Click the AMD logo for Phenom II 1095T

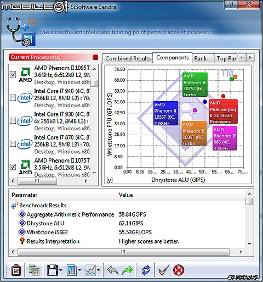pos(25,75)
